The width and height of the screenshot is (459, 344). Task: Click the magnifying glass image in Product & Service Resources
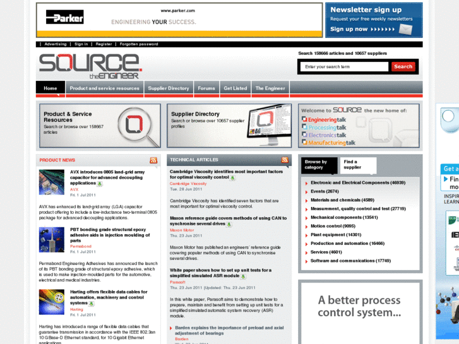(x=138, y=126)
